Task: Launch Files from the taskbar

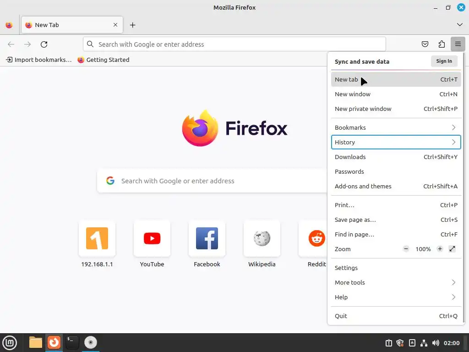Action: (x=36, y=342)
